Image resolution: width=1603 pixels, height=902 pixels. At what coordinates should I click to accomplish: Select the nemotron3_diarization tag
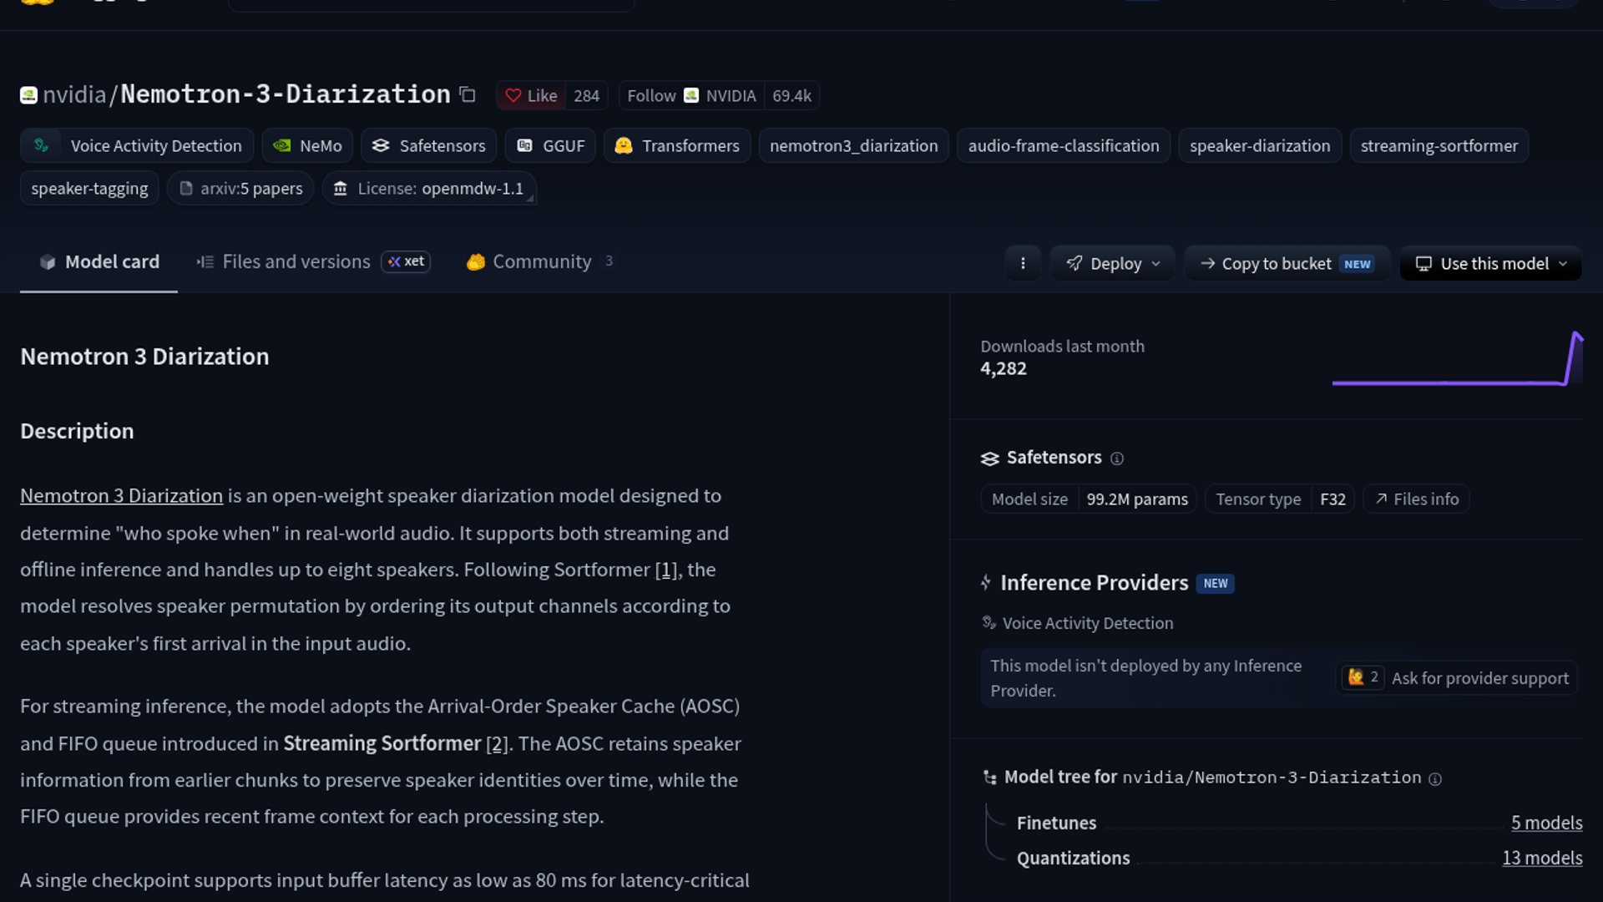tap(853, 146)
